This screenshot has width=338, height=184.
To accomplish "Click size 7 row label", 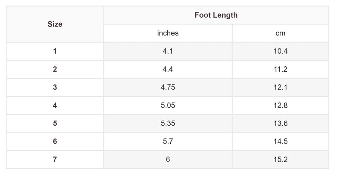I will 55,160.
